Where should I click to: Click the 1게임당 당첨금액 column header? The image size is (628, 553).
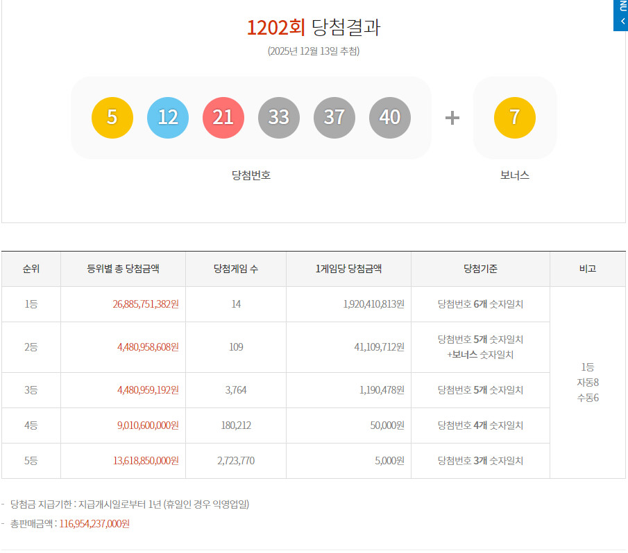[x=348, y=269]
